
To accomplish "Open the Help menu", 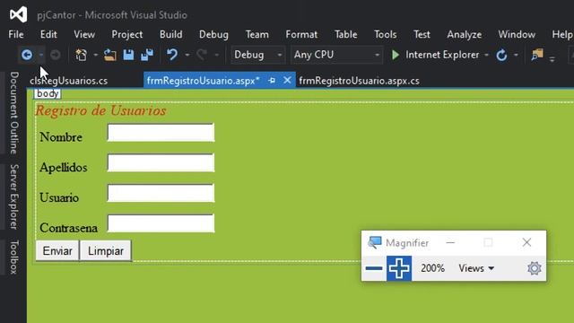I will pos(562,34).
